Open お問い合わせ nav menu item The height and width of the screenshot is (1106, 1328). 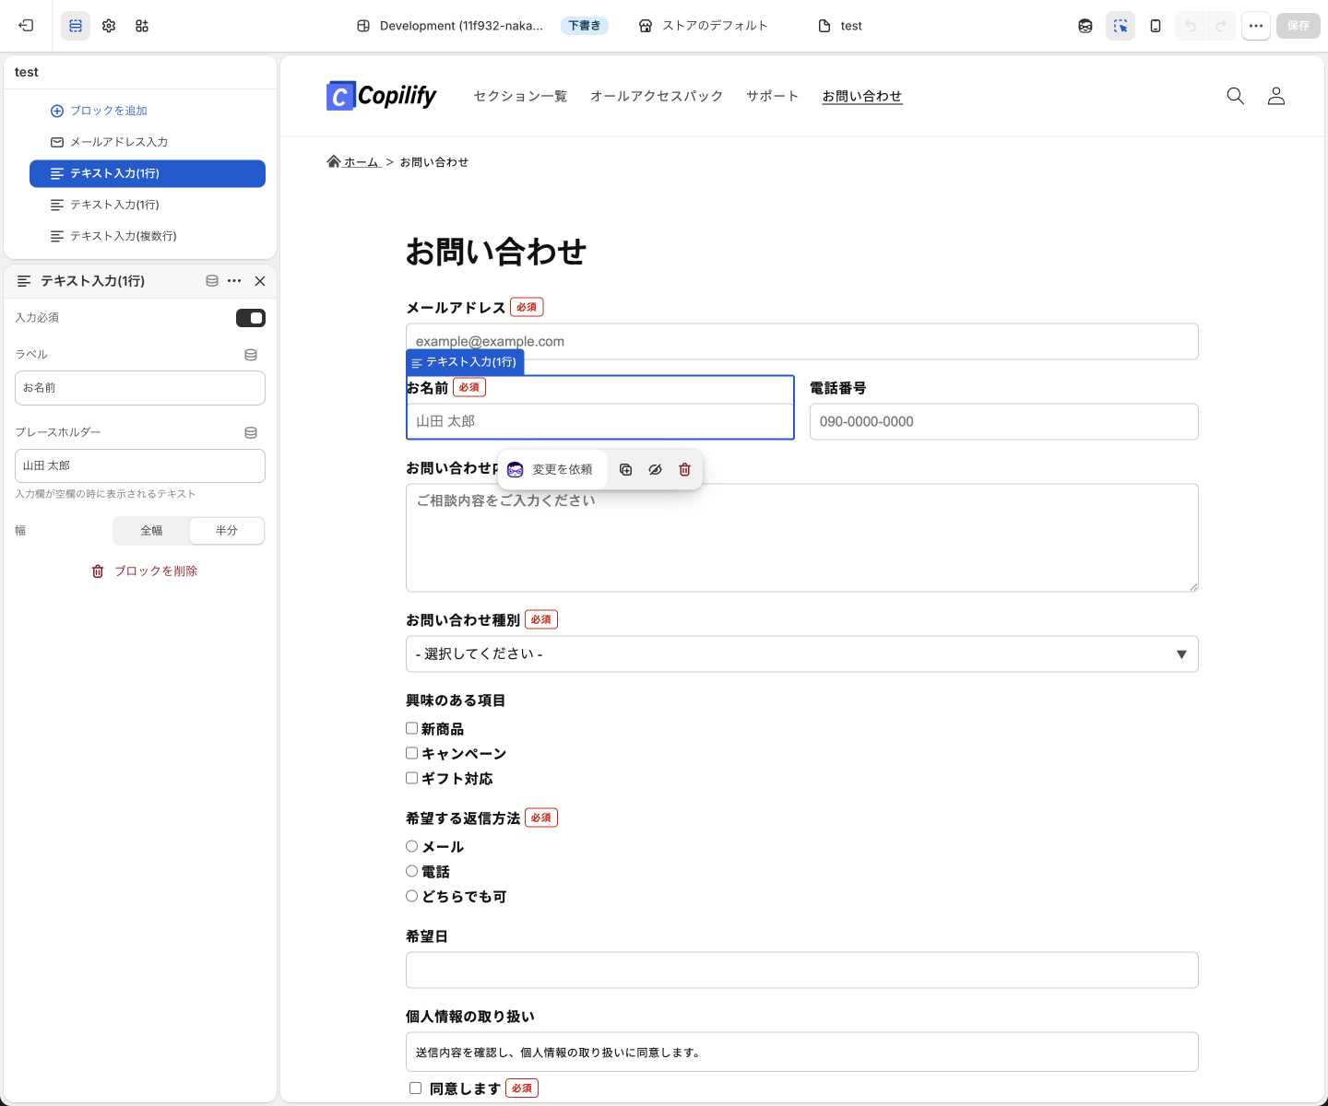click(862, 96)
